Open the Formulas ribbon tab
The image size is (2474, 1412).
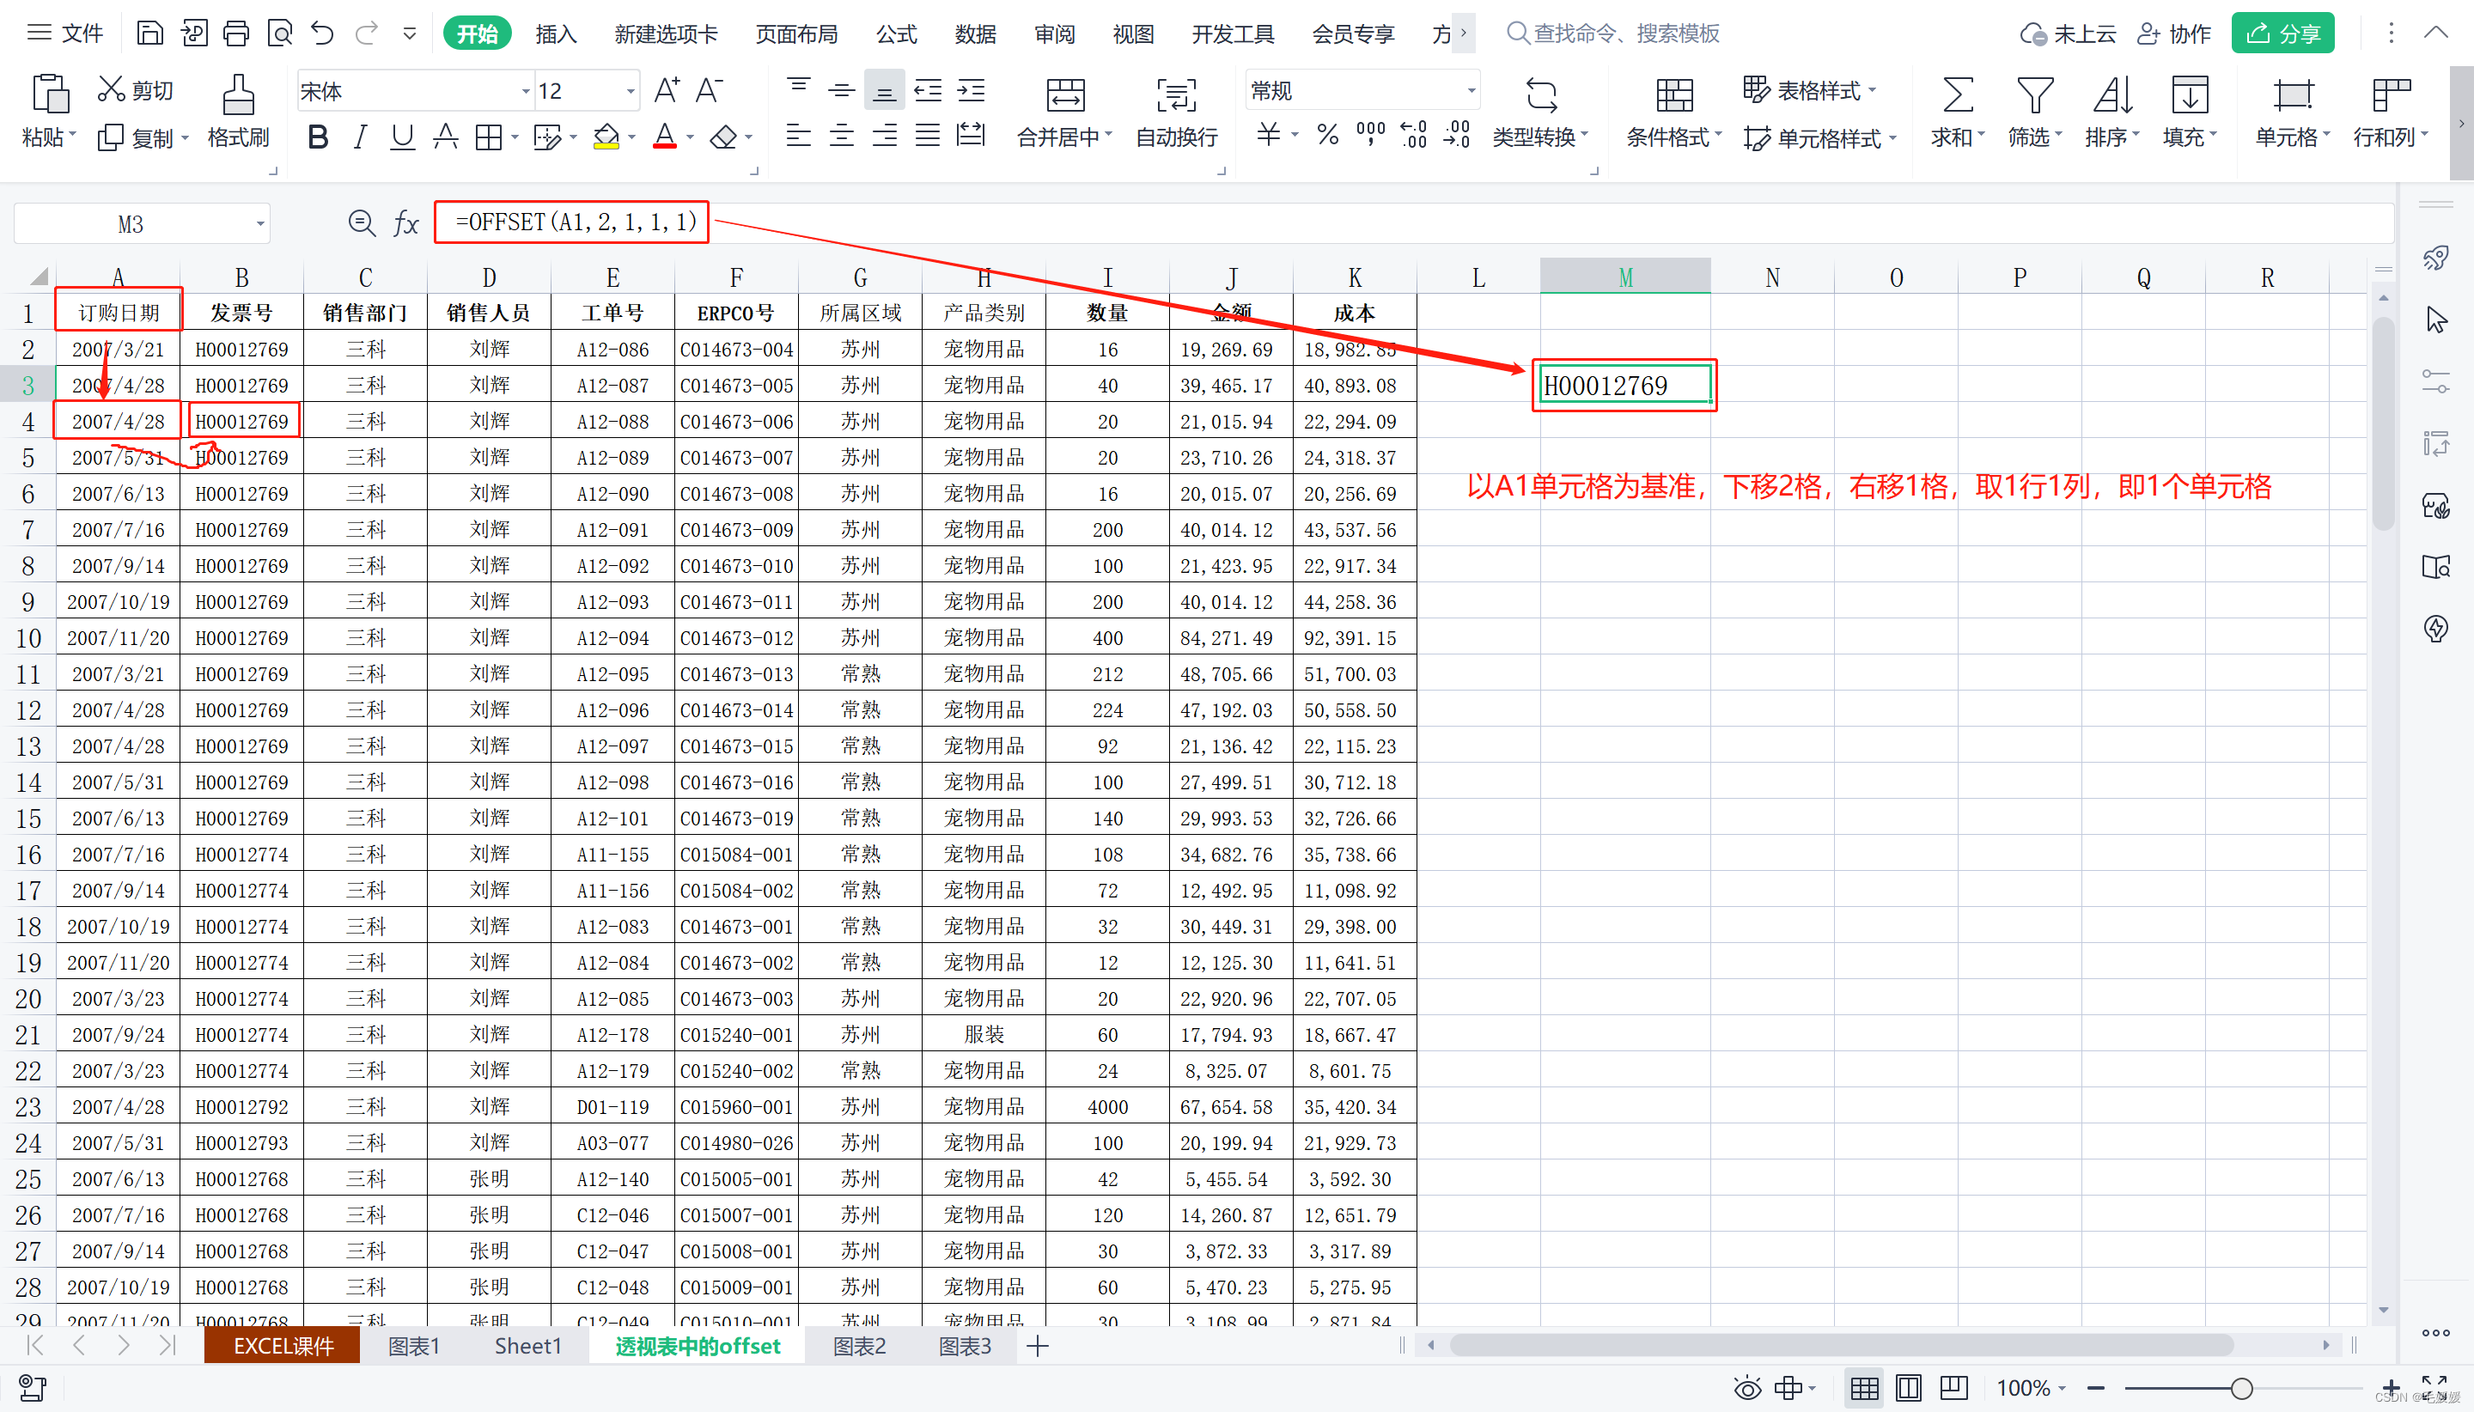[896, 34]
